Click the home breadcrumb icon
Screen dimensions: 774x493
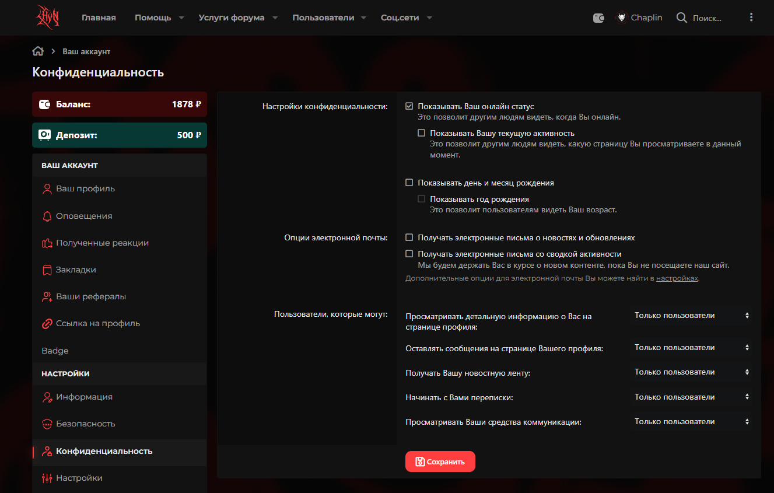(x=38, y=51)
